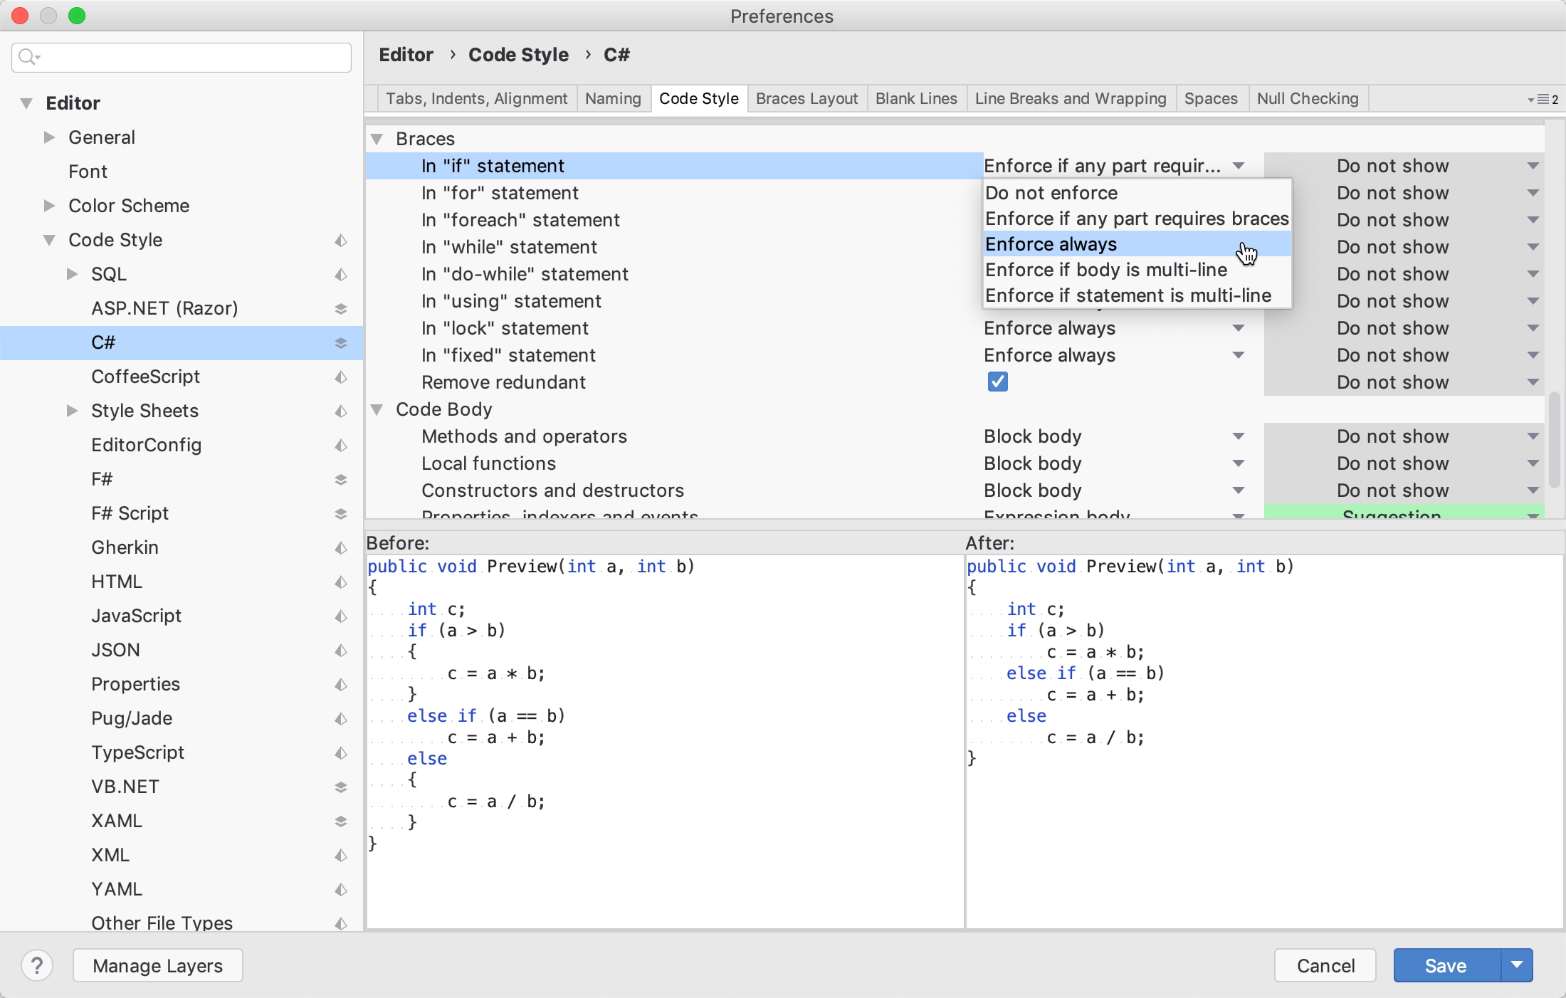Click the Code Style settings icon for SQL
Screen dimensions: 1566x998
340,272
